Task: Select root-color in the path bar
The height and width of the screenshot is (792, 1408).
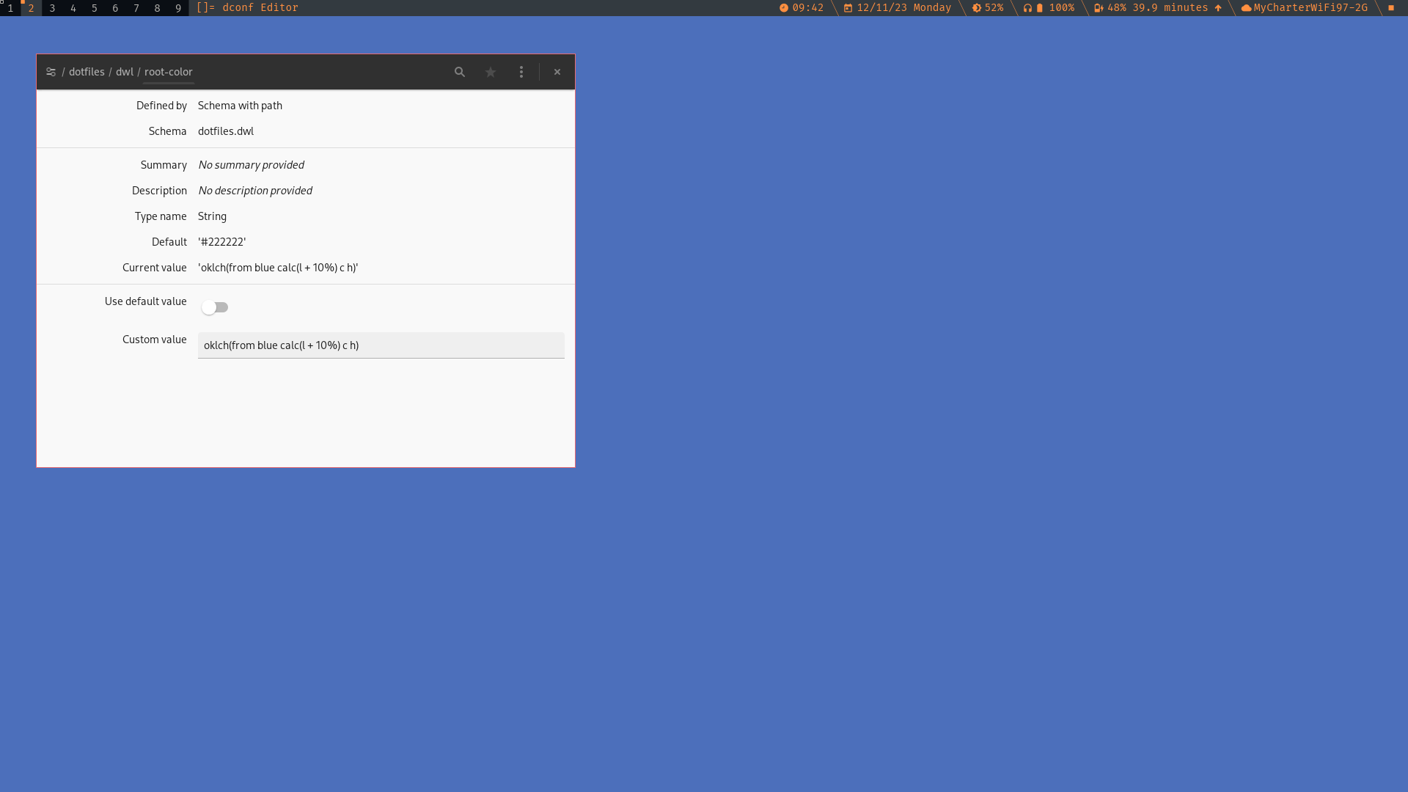Action: [x=168, y=72]
